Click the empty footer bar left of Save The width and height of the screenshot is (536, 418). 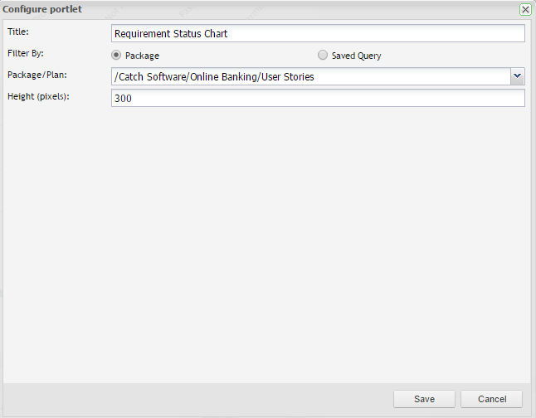[x=199, y=399]
